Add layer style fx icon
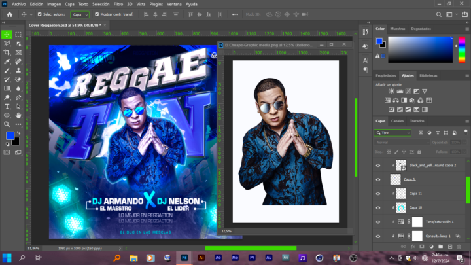The image size is (471, 265). (413, 247)
